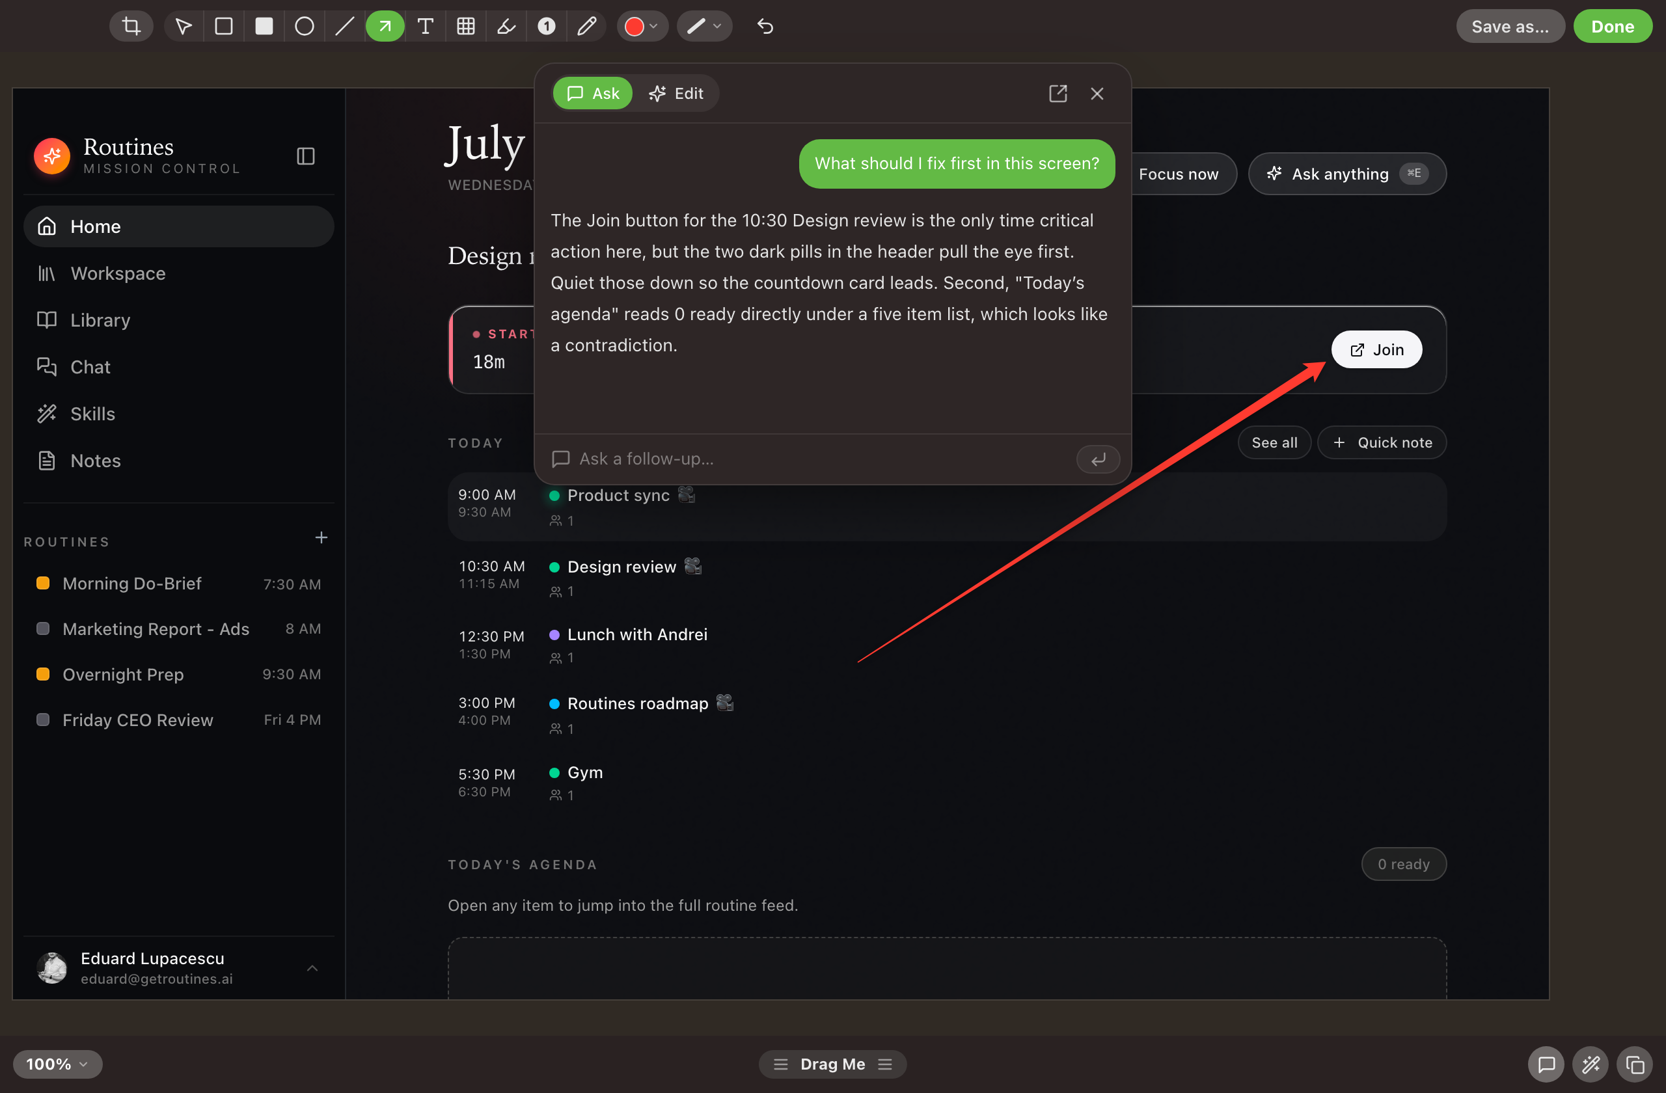Pop out the chat panel window
This screenshot has height=1093, width=1666.
(x=1058, y=93)
